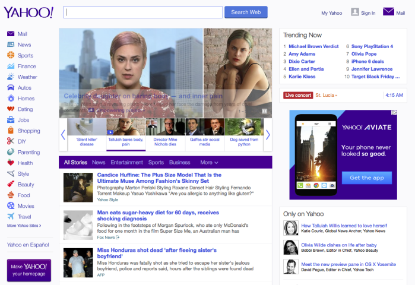This screenshot has width=415, height=285.
Task: Click the Beauty lipstick icon
Action: 11,184
